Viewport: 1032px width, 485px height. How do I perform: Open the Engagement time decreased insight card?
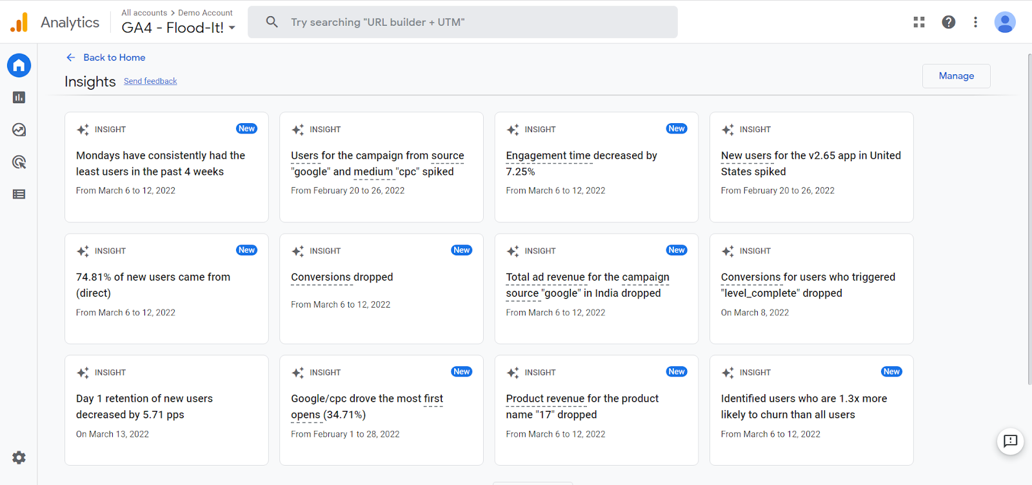596,167
